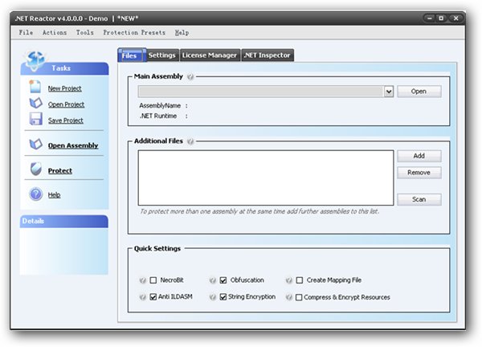Open the File menu
482x347 pixels.
click(x=26, y=32)
